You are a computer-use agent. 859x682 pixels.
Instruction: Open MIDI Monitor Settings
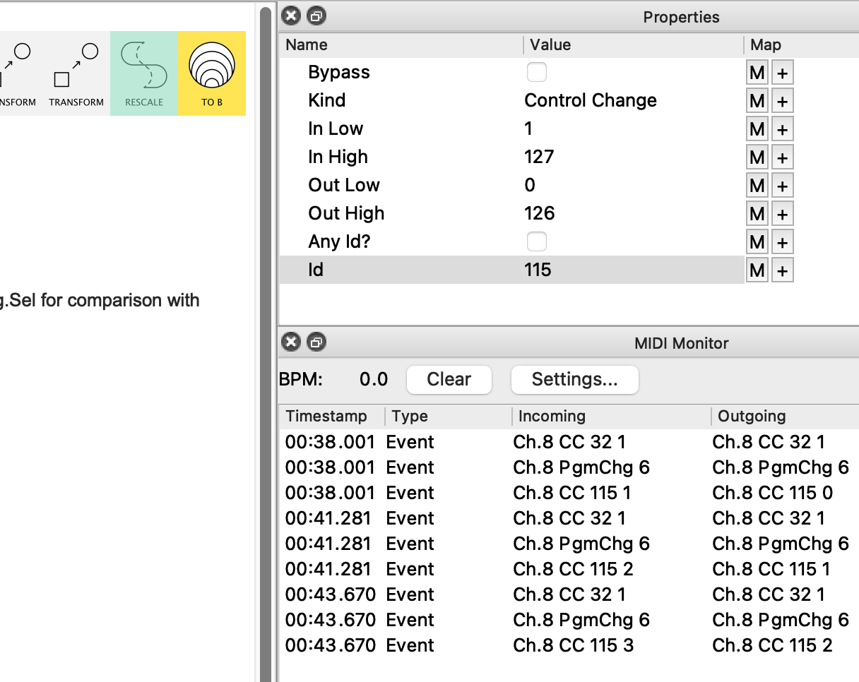coord(574,380)
